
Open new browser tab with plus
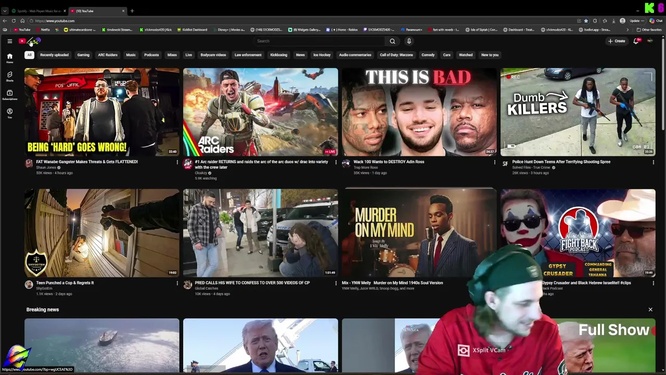pyautogui.click(x=132, y=11)
